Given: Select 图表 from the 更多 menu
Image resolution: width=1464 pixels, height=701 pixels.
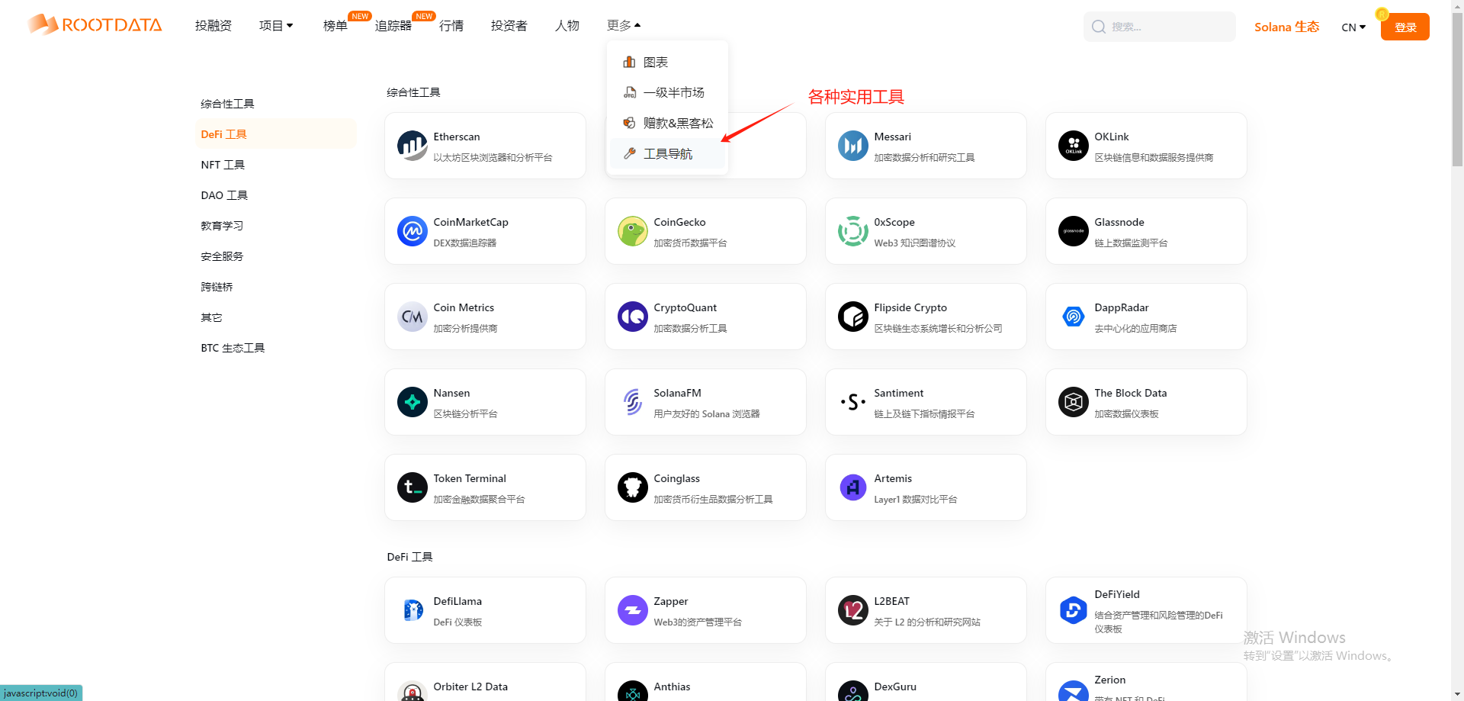Looking at the screenshot, I should (667, 62).
